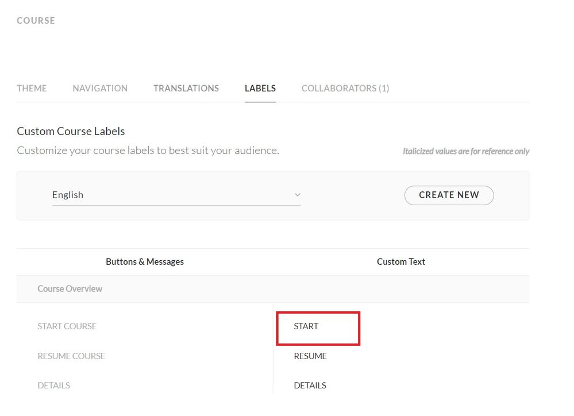Click the RESUME custom text field
Image resolution: width=574 pixels, height=416 pixels.
310,356
